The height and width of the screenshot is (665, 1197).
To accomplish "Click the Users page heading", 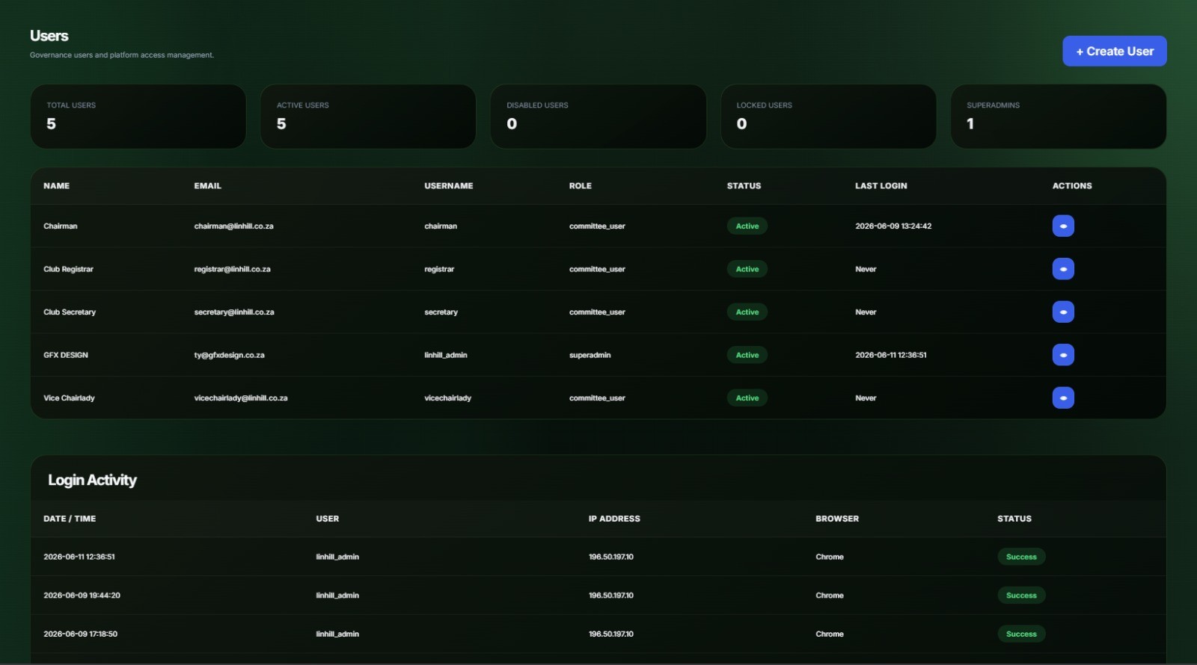I will (x=49, y=36).
